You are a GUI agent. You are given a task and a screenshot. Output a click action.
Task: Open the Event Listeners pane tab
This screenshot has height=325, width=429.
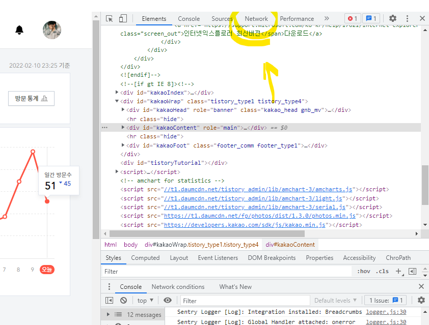[x=218, y=258]
